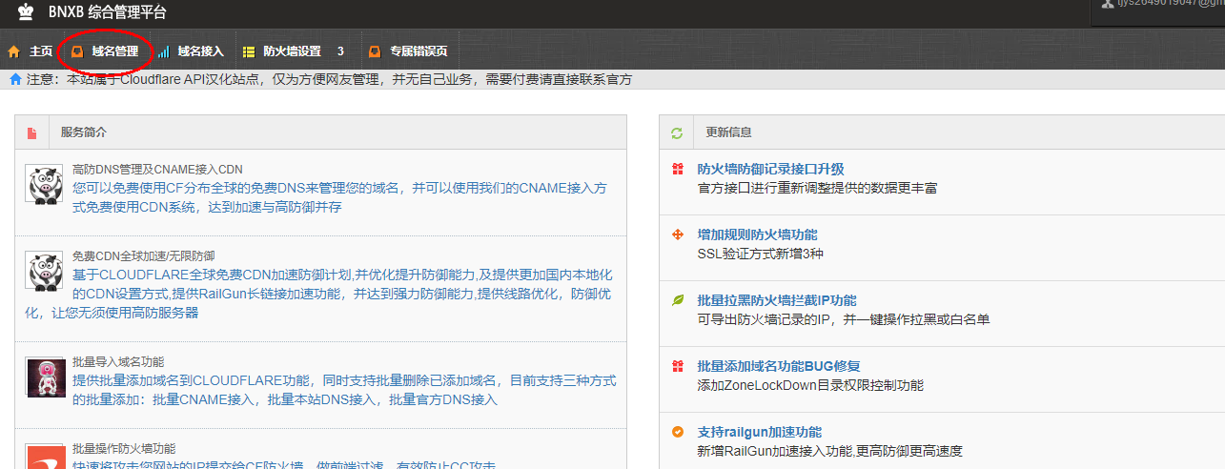Click the green refresh icon beside 更新信息

pyautogui.click(x=677, y=133)
